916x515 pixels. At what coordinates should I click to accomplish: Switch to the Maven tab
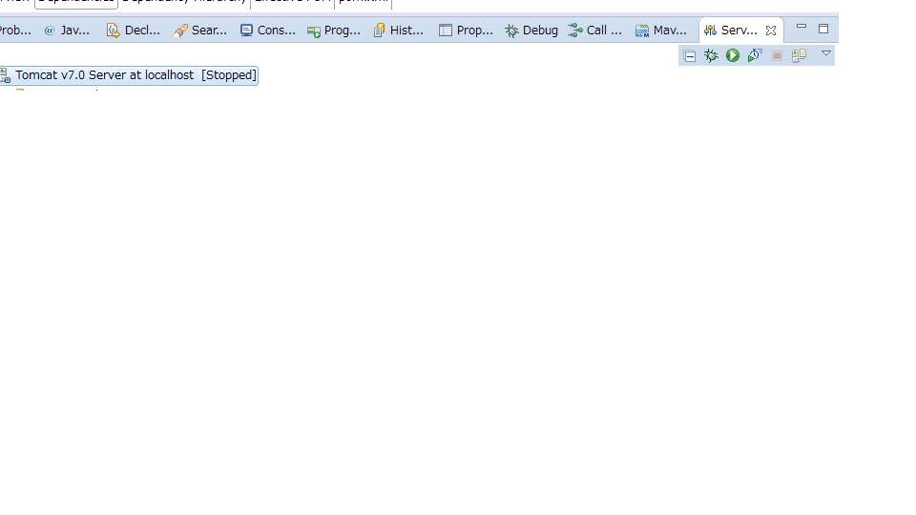pyautogui.click(x=660, y=31)
